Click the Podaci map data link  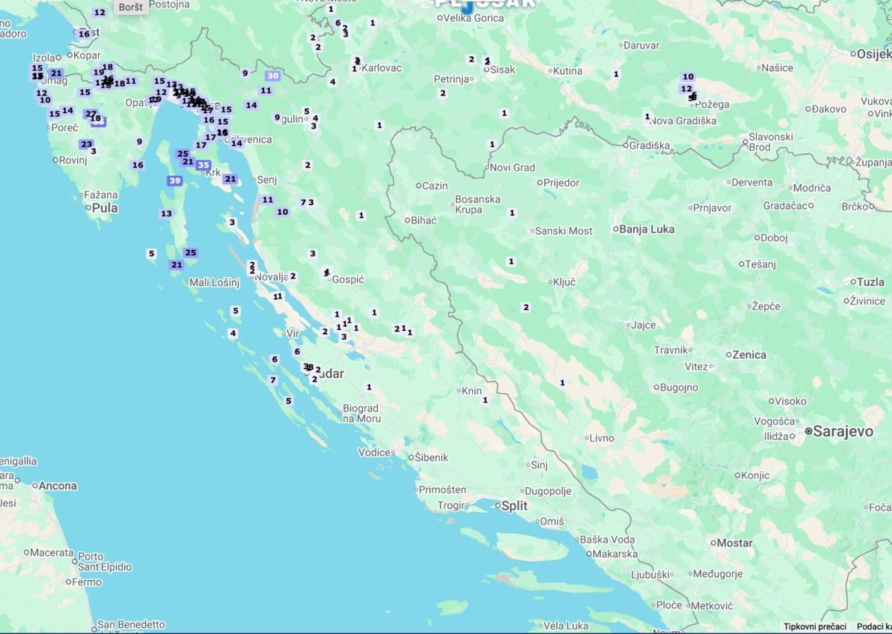[x=873, y=626]
